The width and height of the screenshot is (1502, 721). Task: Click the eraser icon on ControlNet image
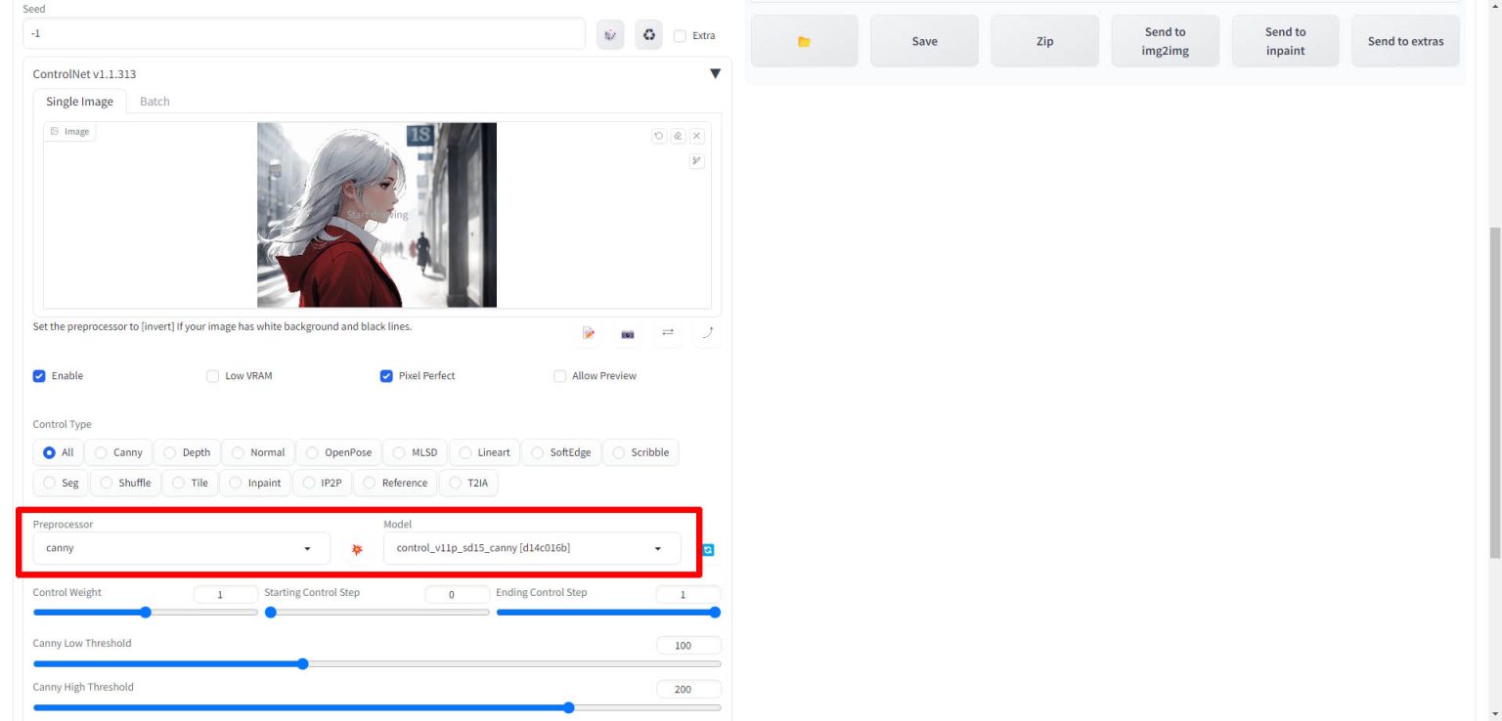tap(678, 137)
